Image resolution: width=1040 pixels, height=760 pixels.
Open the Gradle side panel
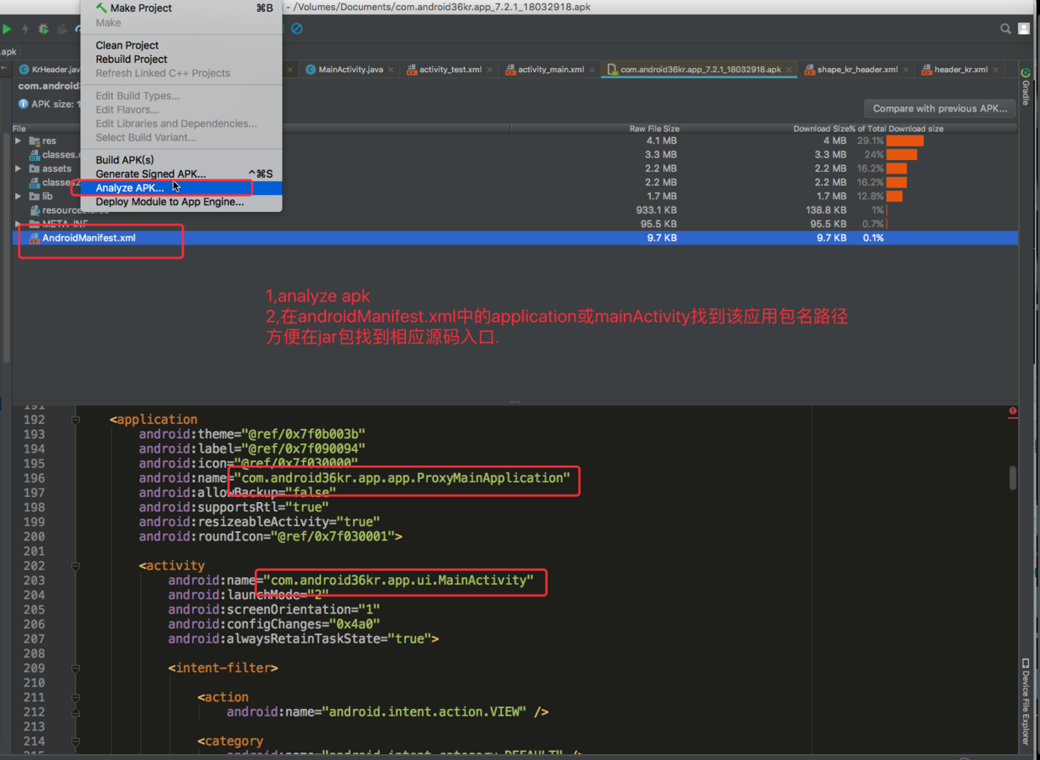coord(1026,86)
